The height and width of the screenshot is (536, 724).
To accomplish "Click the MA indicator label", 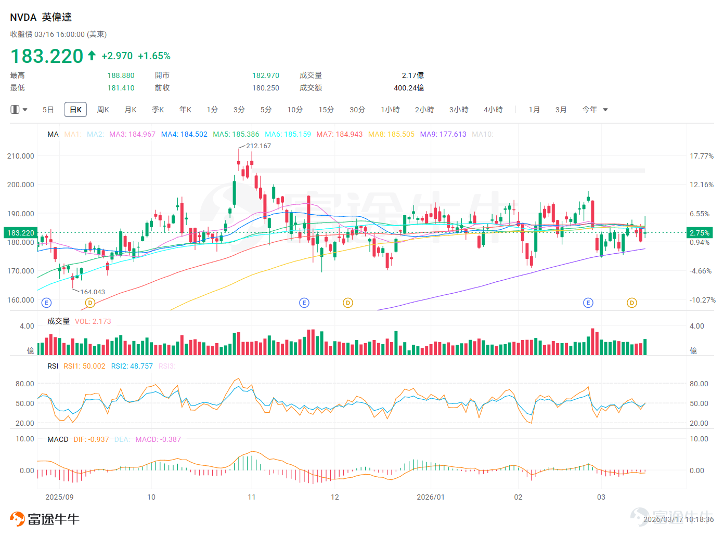I will click(x=53, y=134).
